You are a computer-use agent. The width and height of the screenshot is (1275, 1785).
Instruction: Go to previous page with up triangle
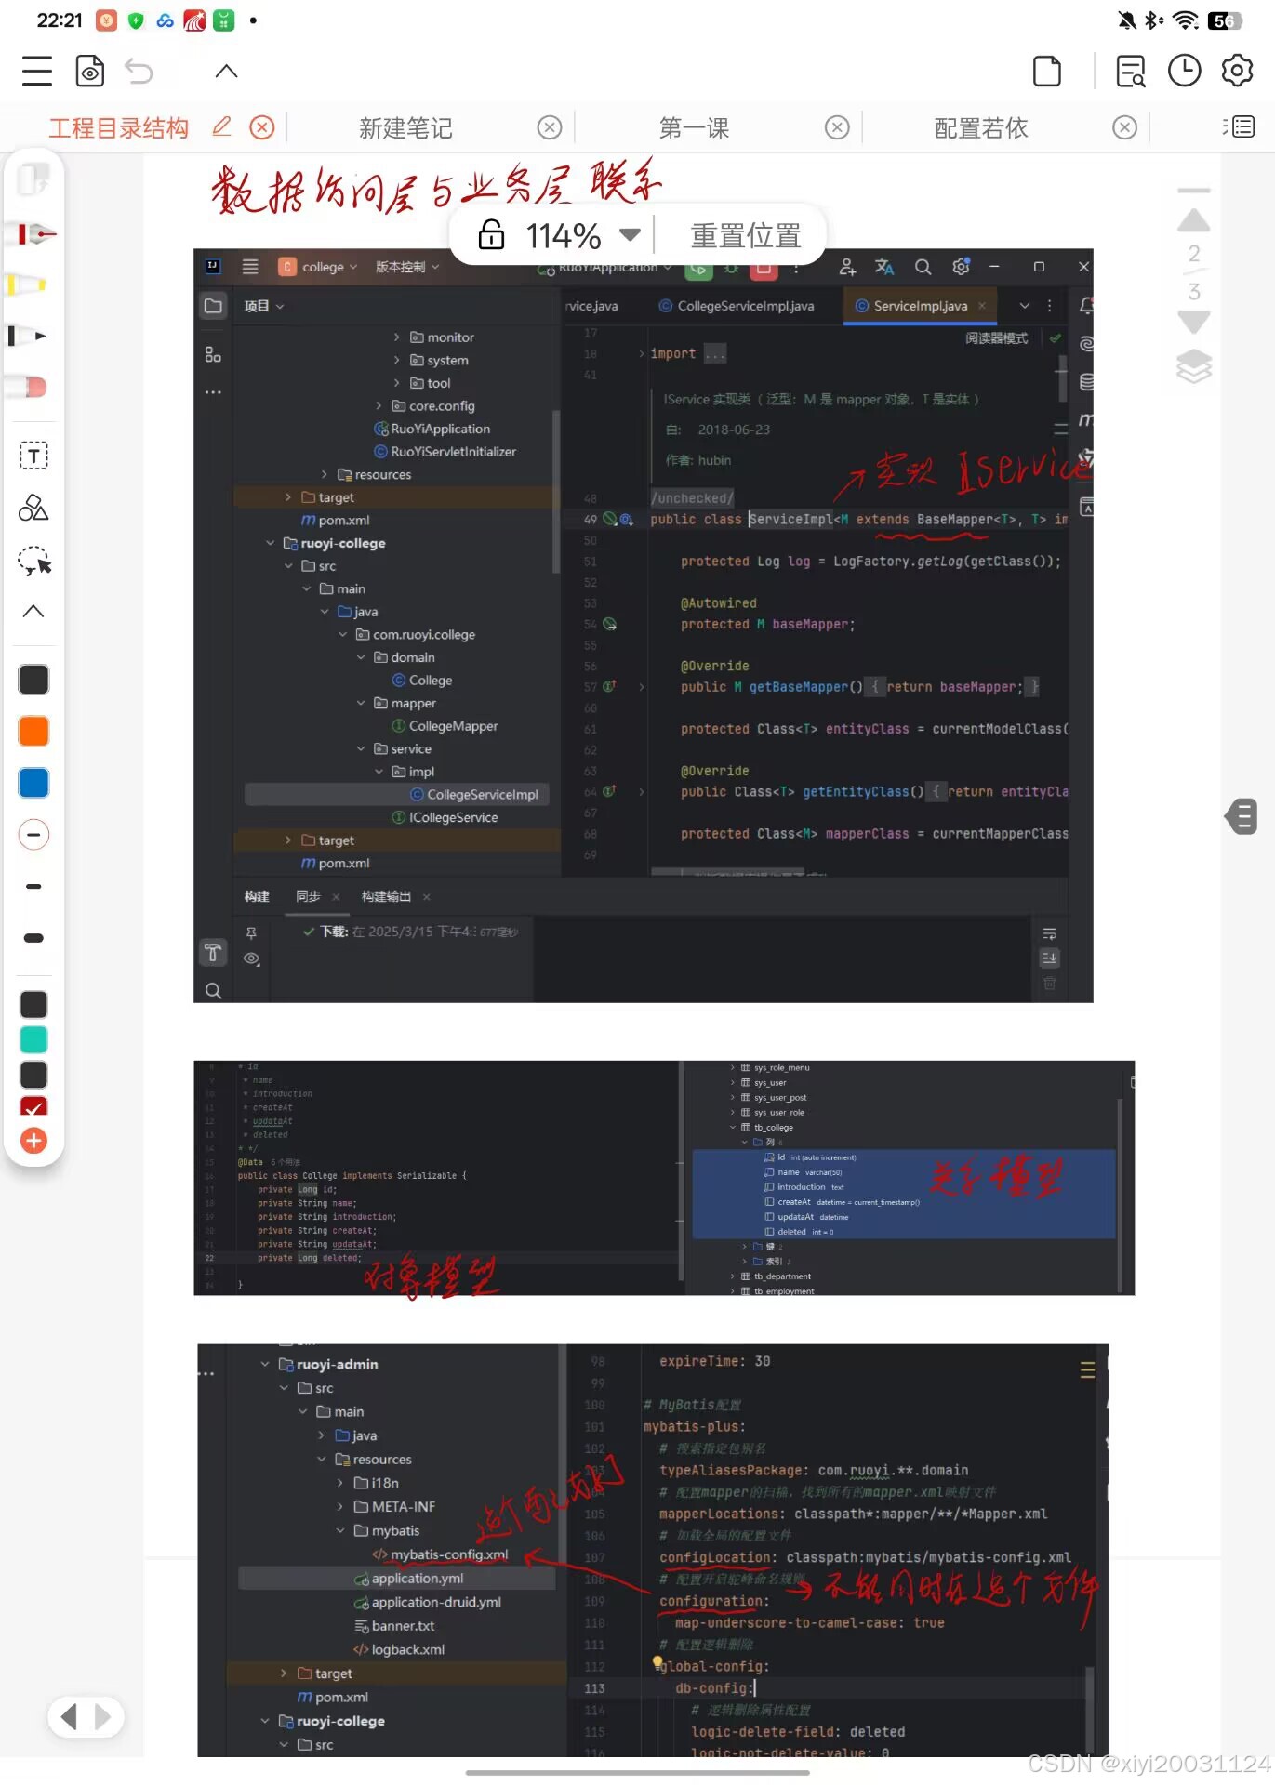tap(1194, 220)
